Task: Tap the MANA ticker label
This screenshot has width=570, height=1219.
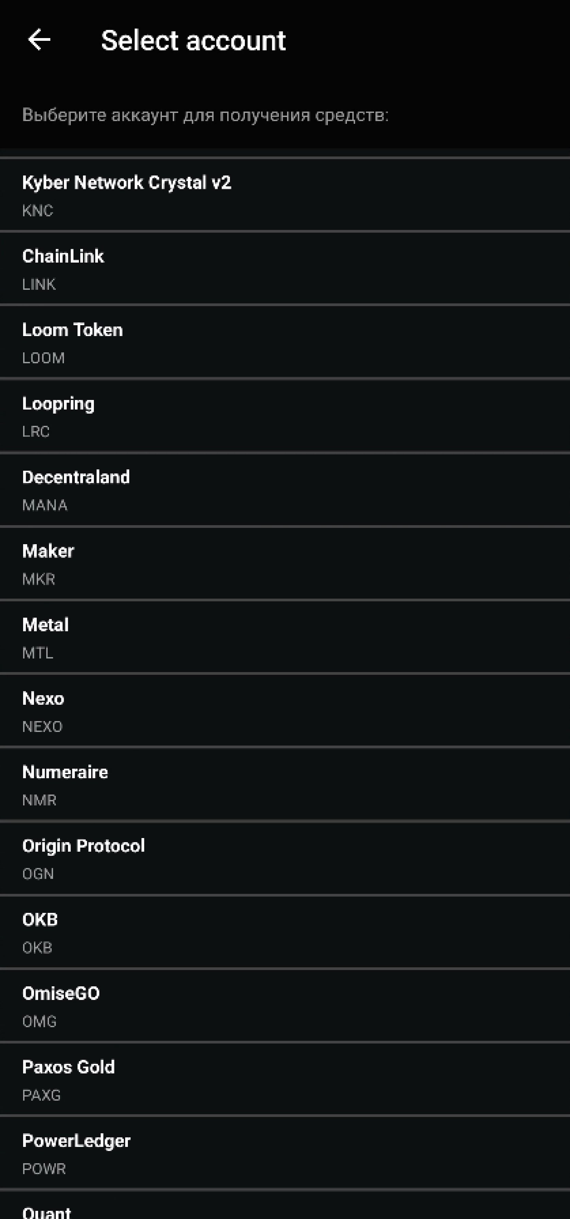Action: 45,505
